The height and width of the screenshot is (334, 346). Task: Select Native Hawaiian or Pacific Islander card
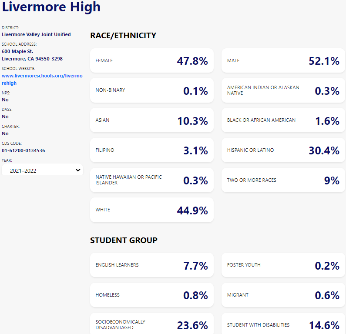point(151,180)
